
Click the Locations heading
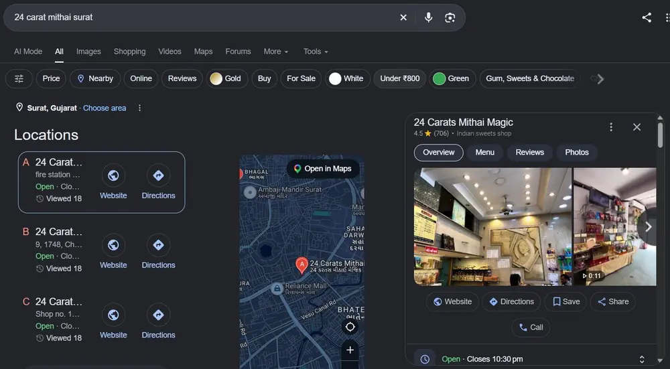(46, 135)
